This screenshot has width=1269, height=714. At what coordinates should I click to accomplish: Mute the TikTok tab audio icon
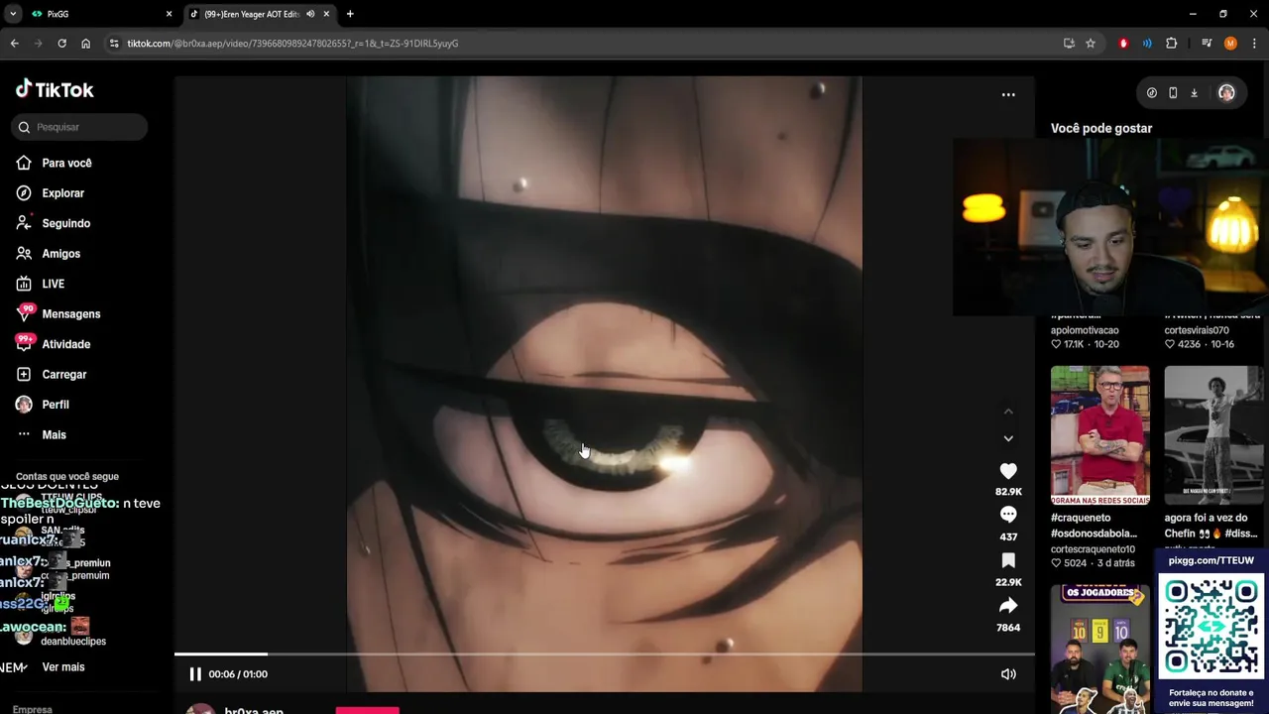tap(310, 14)
